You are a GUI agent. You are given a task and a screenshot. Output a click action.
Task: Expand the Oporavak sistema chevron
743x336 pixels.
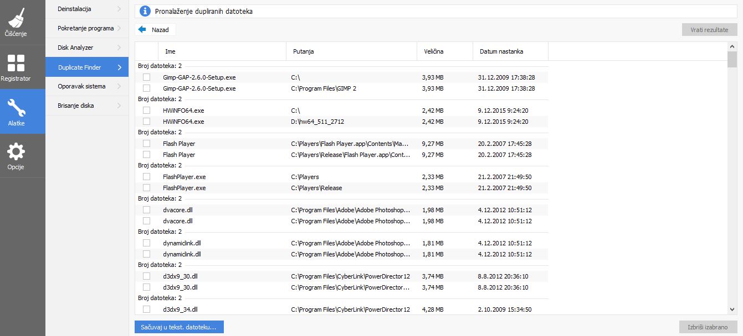click(x=119, y=86)
